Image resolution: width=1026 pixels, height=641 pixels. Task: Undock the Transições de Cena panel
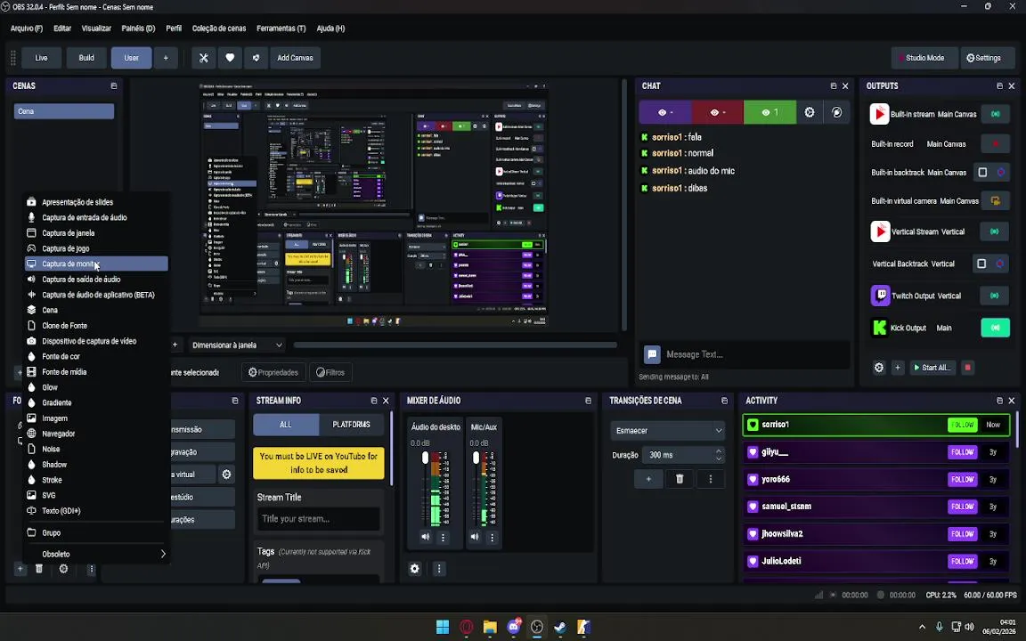(724, 401)
